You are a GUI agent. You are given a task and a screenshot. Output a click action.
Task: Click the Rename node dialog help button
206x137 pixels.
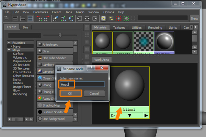91,68
